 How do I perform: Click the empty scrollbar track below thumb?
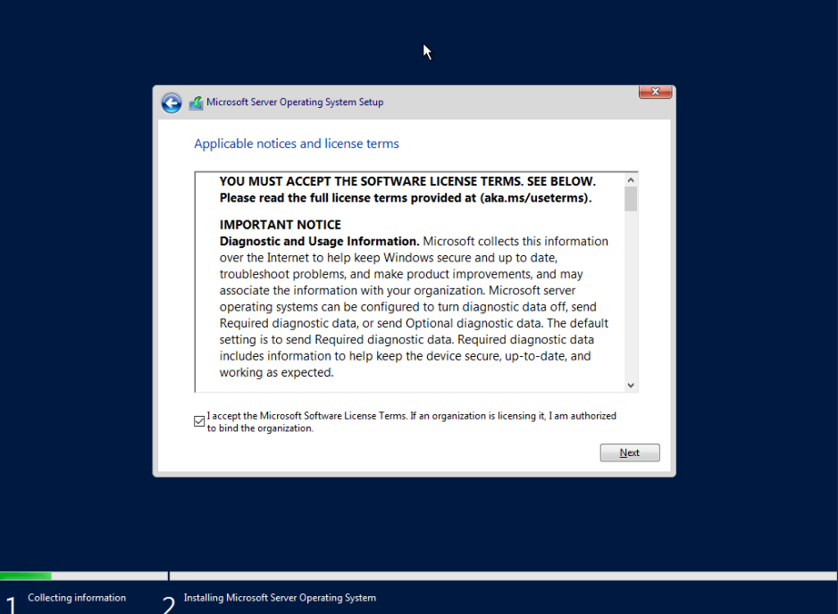tap(631, 295)
